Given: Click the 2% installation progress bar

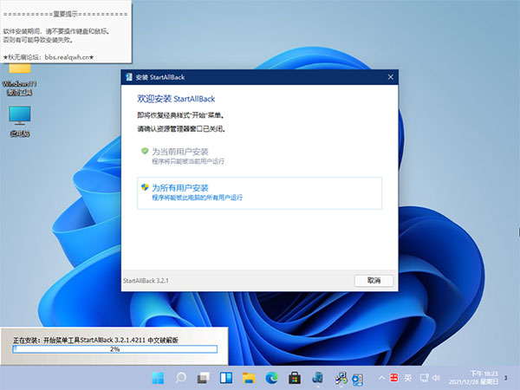Looking at the screenshot, I should click(114, 349).
